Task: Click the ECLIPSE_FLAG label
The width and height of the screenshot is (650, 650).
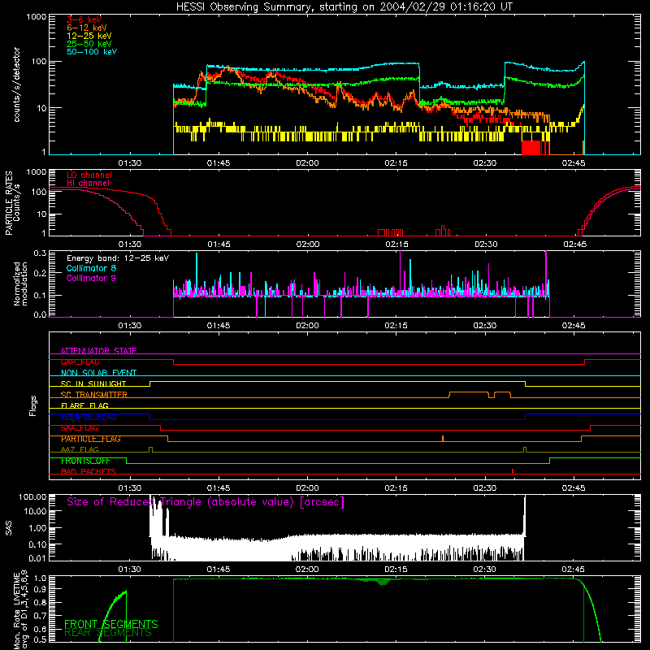Action: pos(89,417)
